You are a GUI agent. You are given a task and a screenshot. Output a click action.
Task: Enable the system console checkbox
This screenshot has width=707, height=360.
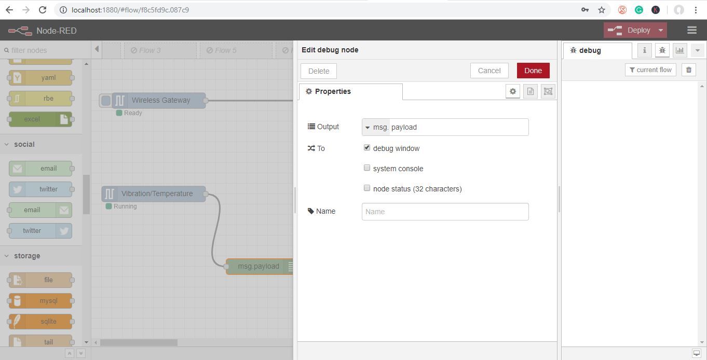tap(367, 168)
